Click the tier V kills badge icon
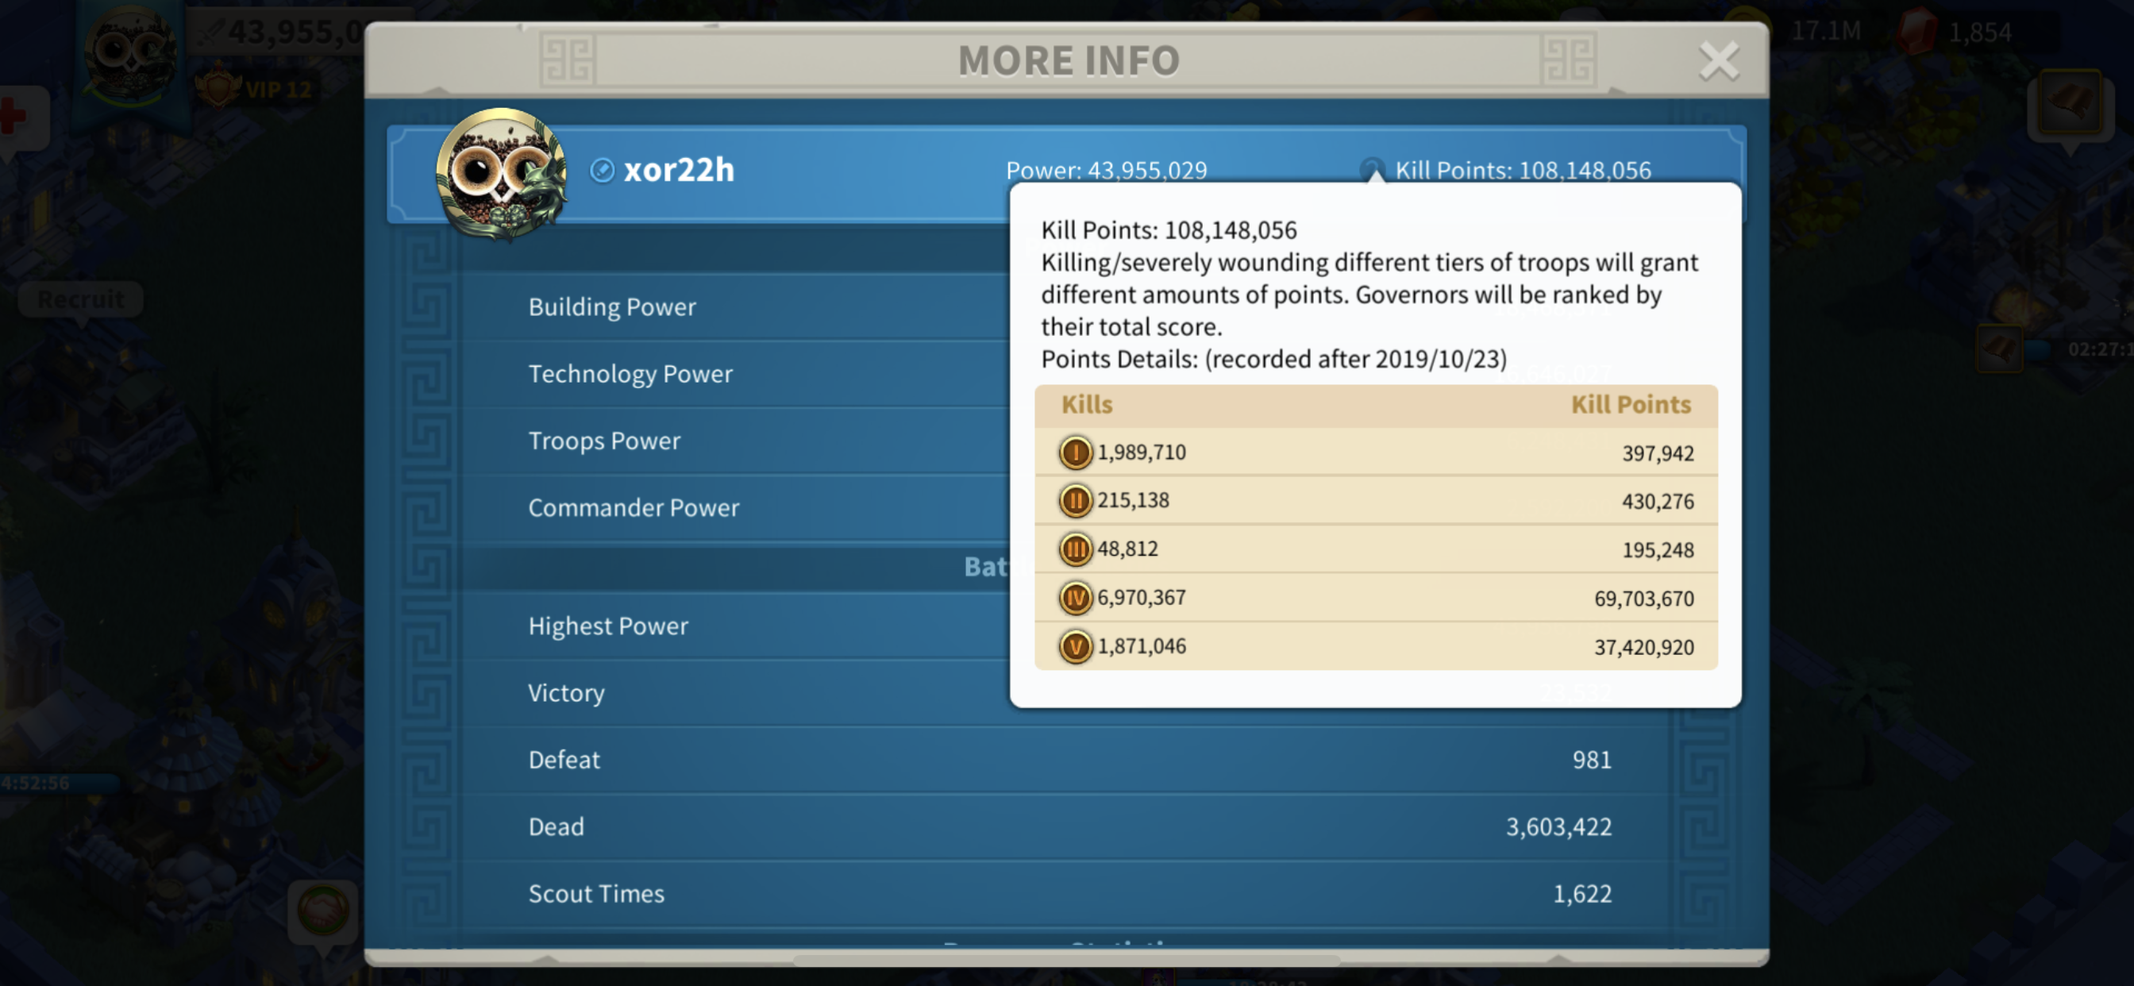Viewport: 2134px width, 986px height. pyautogui.click(x=1075, y=646)
